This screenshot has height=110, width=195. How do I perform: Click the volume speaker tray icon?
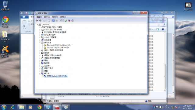pos(179,107)
